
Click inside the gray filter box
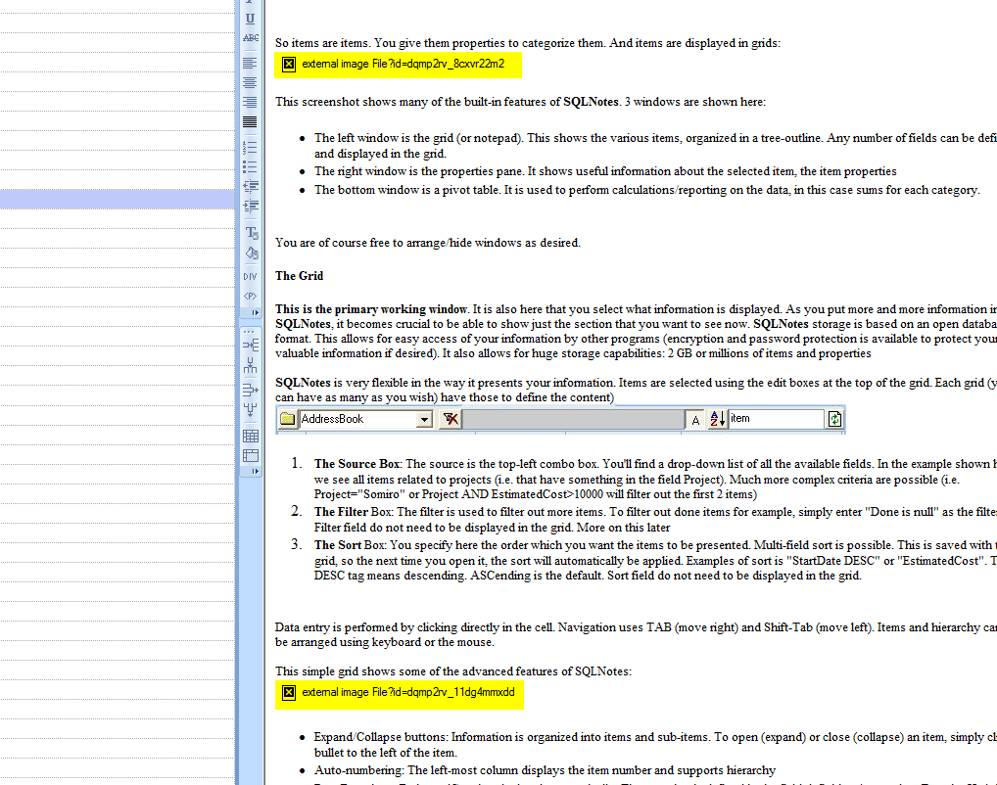point(574,420)
